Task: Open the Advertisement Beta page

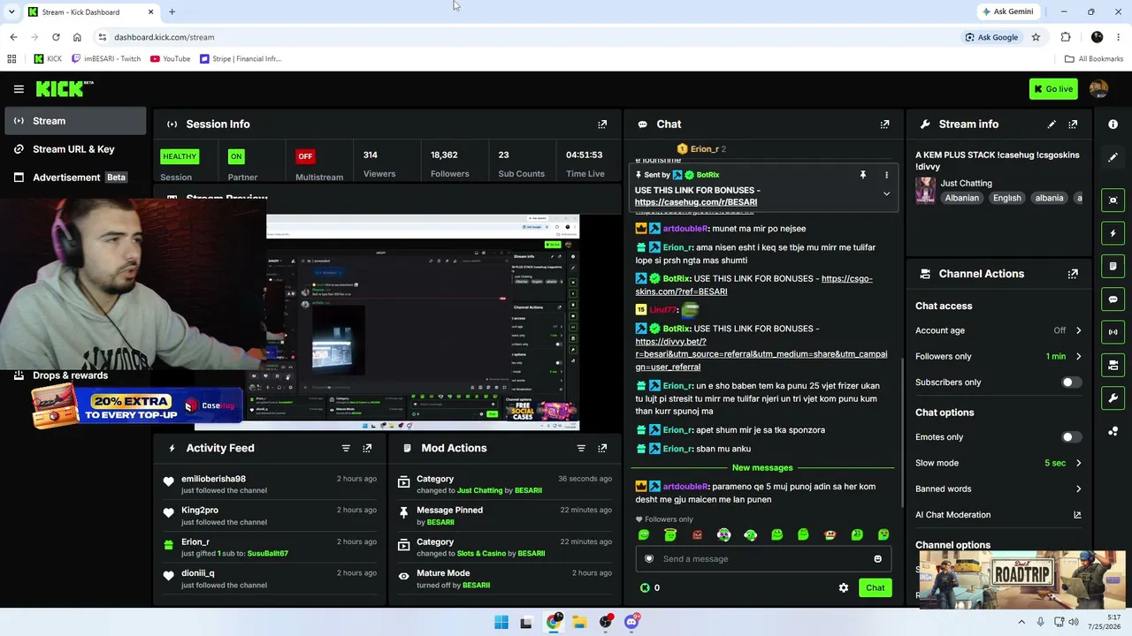Action: pos(74,178)
